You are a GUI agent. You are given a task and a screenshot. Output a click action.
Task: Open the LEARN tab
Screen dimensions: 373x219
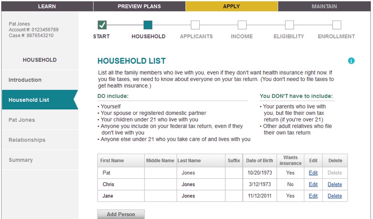[x=47, y=6]
